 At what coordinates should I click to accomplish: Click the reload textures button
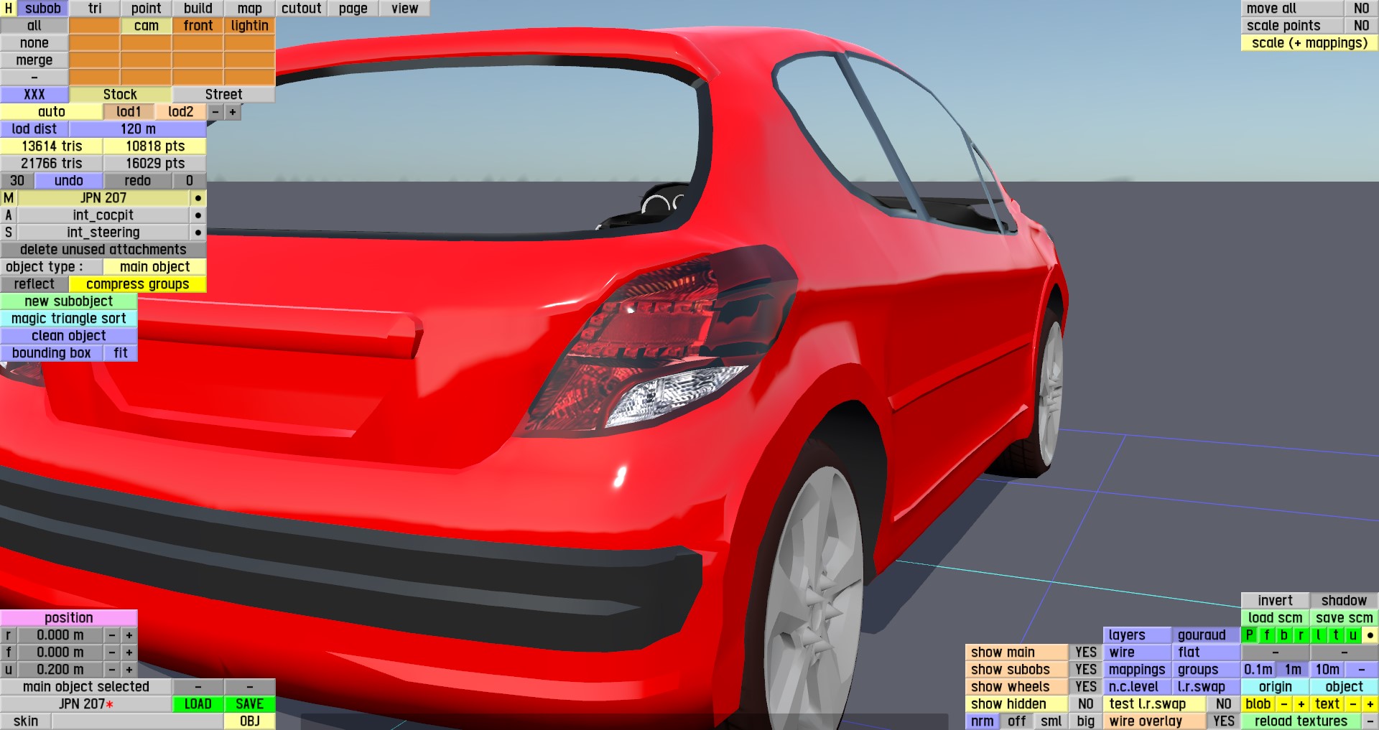coord(1301,721)
